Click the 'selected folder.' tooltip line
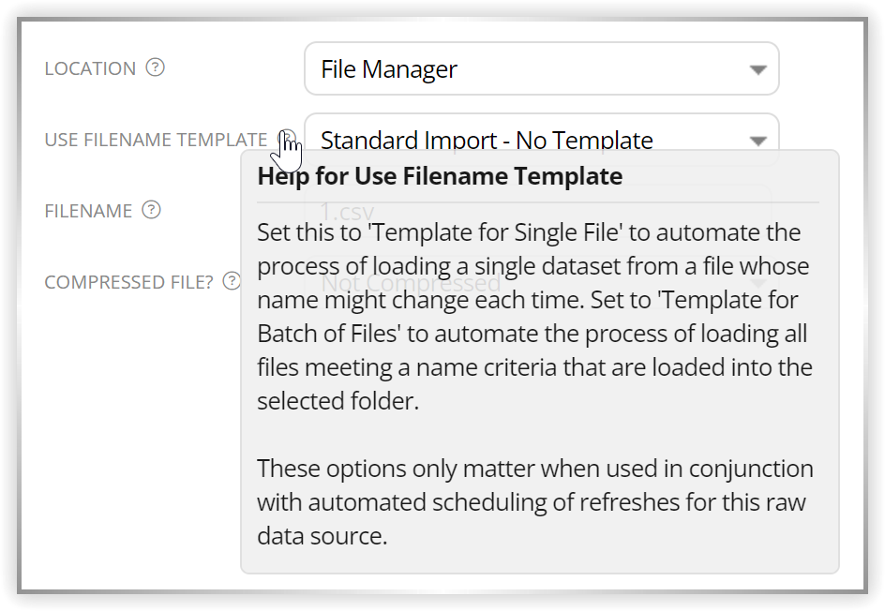Screen dimensions: 885x611 (x=338, y=401)
